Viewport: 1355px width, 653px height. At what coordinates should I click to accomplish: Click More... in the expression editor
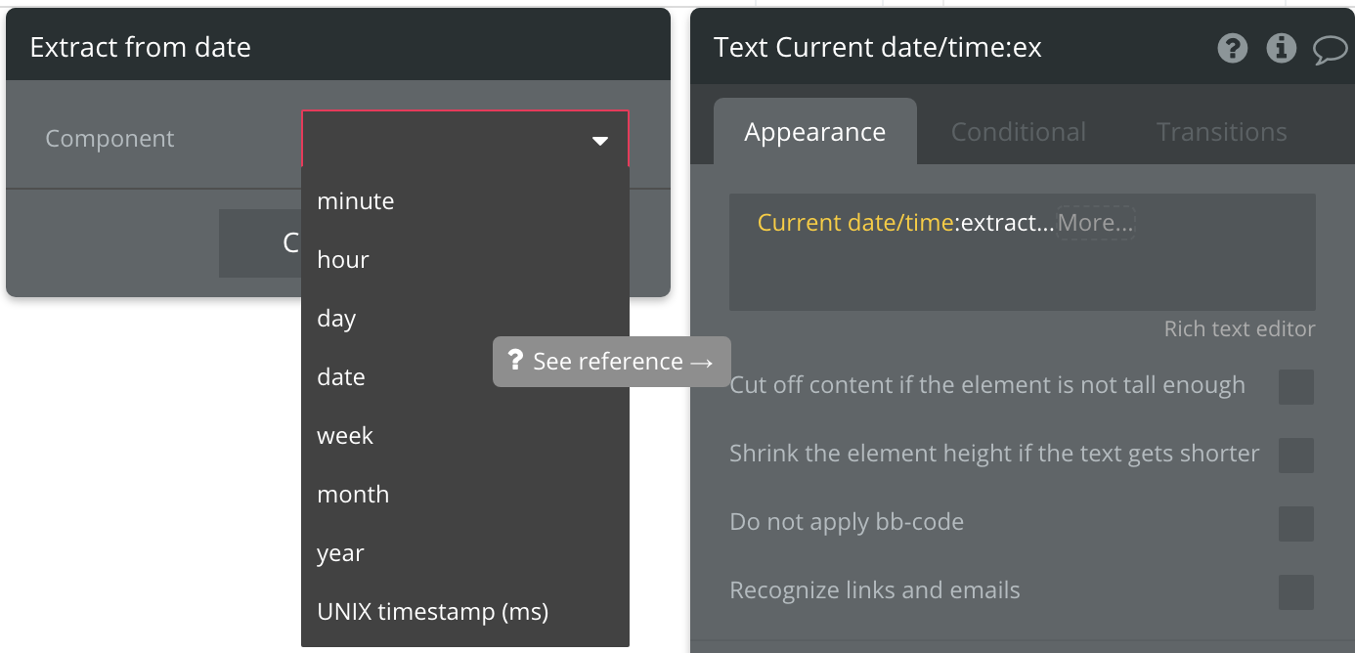(x=1095, y=223)
